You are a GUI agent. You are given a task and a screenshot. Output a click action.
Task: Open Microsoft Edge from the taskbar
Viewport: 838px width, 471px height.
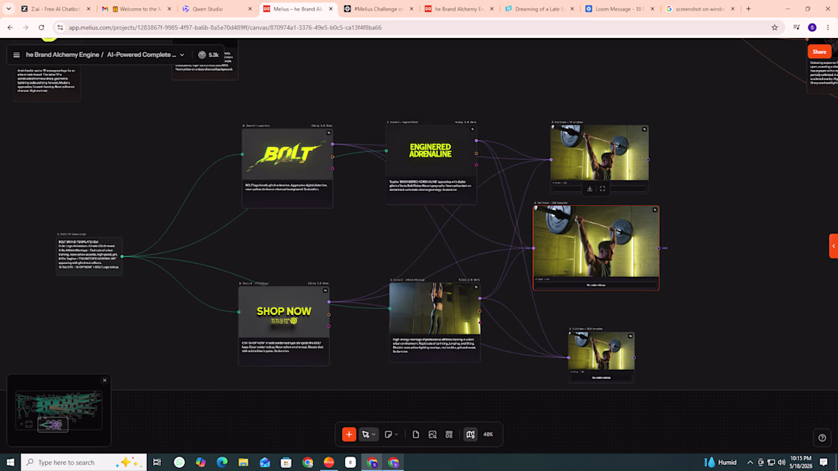click(x=222, y=462)
